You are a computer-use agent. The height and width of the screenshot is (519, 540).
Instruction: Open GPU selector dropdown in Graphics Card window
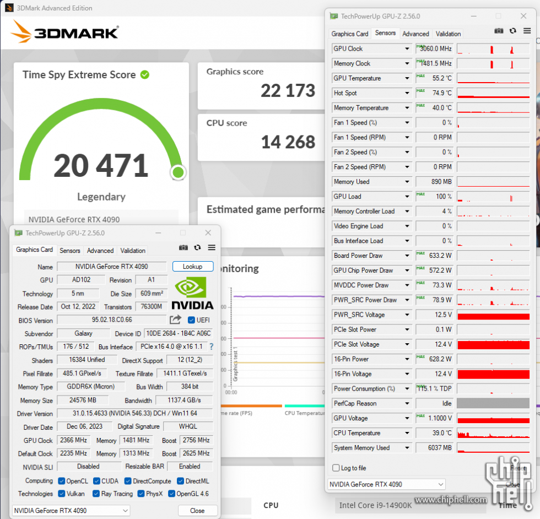[x=71, y=510]
